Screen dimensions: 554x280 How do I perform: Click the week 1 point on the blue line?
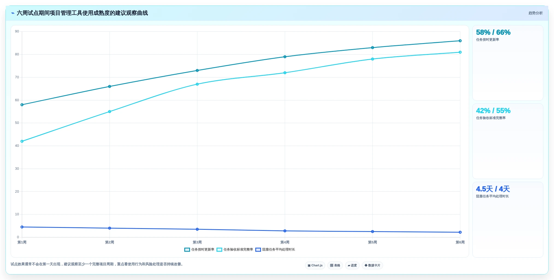(x=22, y=227)
